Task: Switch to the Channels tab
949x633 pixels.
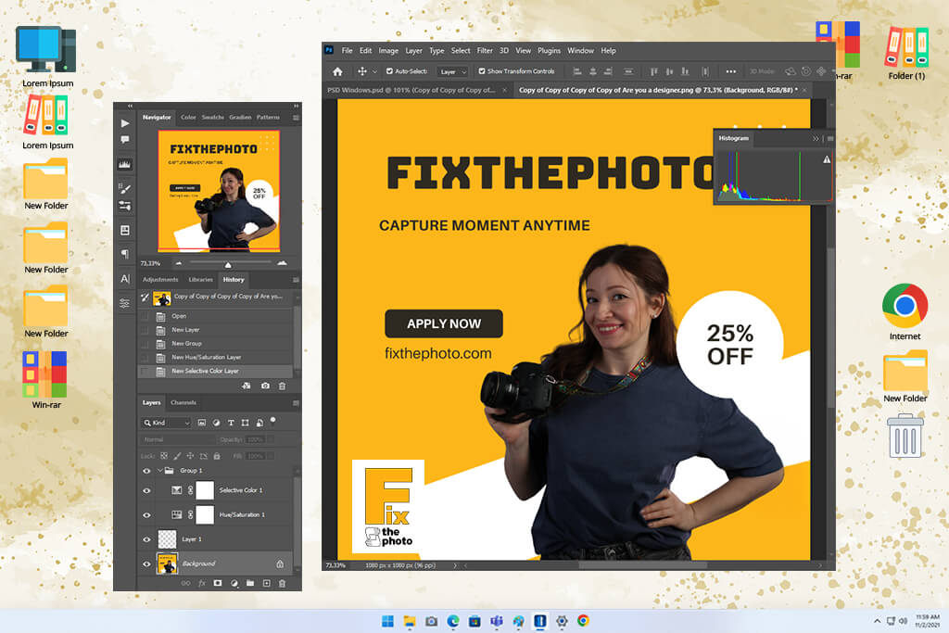Action: (x=183, y=402)
